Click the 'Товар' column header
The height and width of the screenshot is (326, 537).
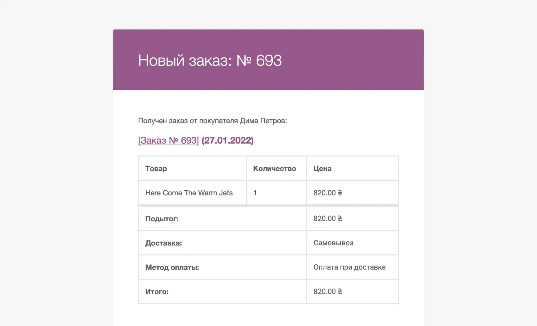point(156,168)
